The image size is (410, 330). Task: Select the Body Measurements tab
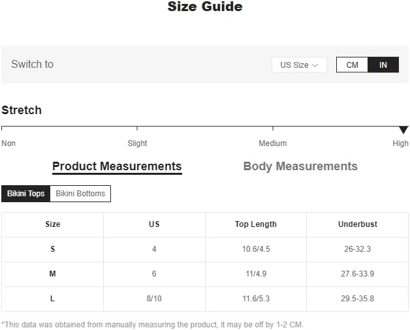pyautogui.click(x=300, y=166)
